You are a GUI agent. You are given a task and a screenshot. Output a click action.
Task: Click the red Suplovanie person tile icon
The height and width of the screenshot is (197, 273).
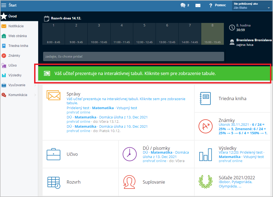[x=129, y=182]
